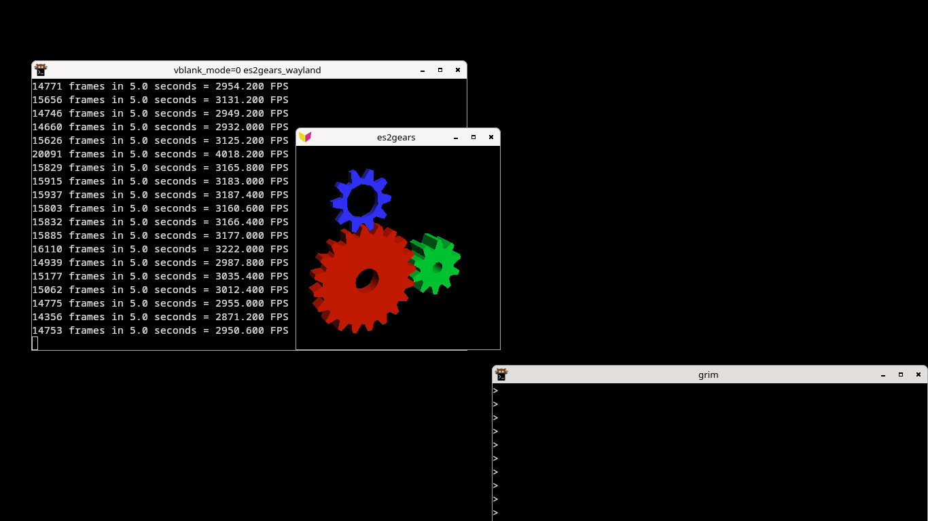Click the line reading 15915 frames, 3183.000 FPS

pyautogui.click(x=160, y=181)
